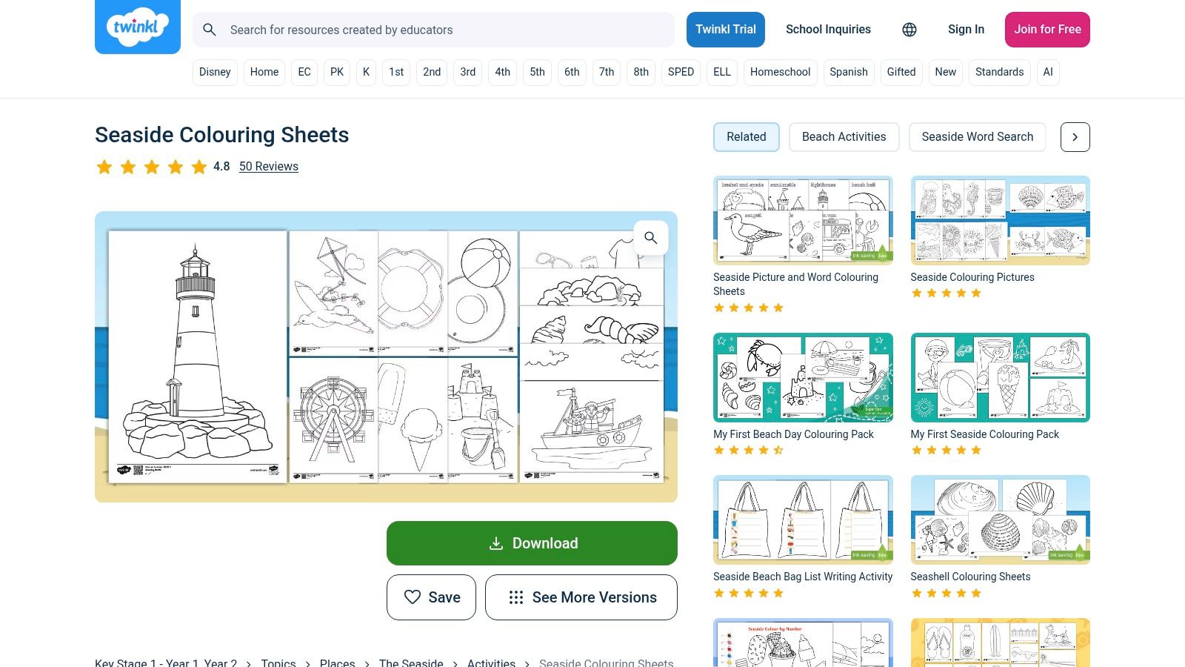Expand the Activities breadcrumb link
The width and height of the screenshot is (1185, 667).
(491, 663)
